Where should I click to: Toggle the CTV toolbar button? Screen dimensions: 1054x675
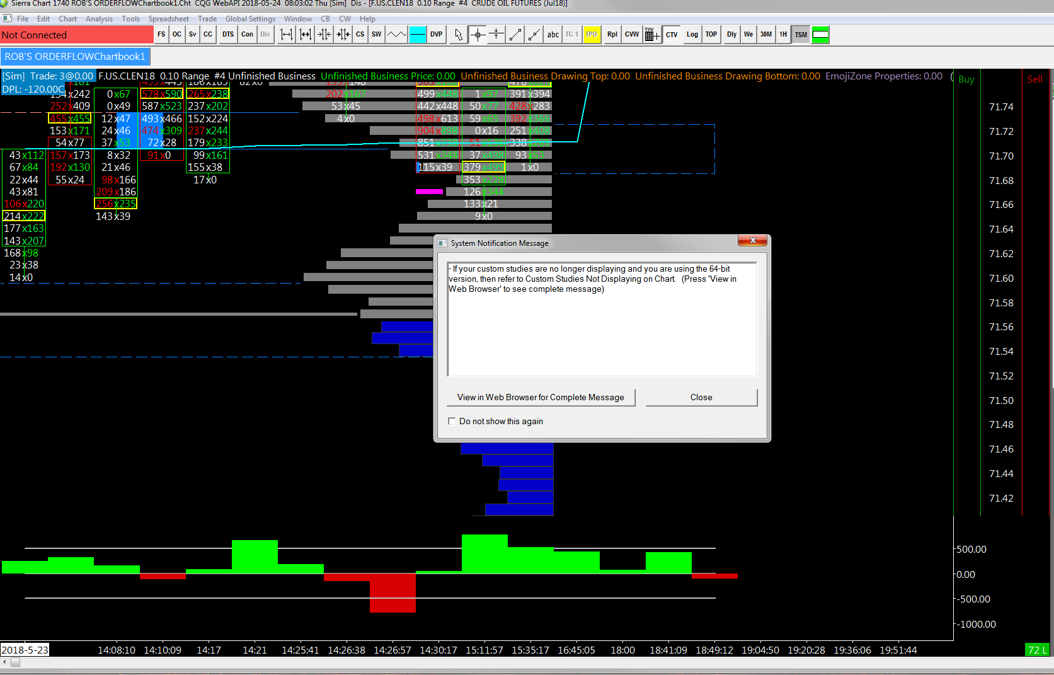click(672, 35)
